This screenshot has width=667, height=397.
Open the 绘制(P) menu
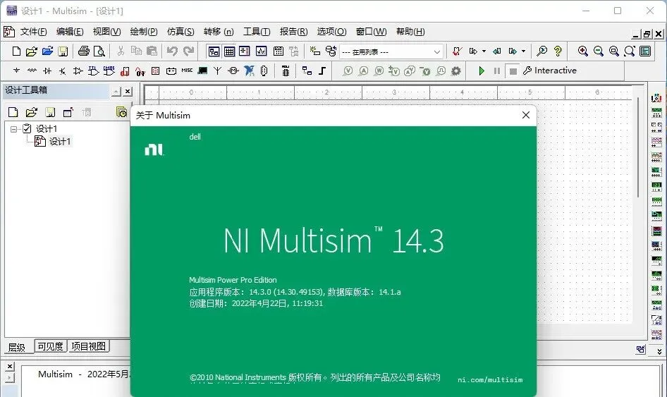143,32
